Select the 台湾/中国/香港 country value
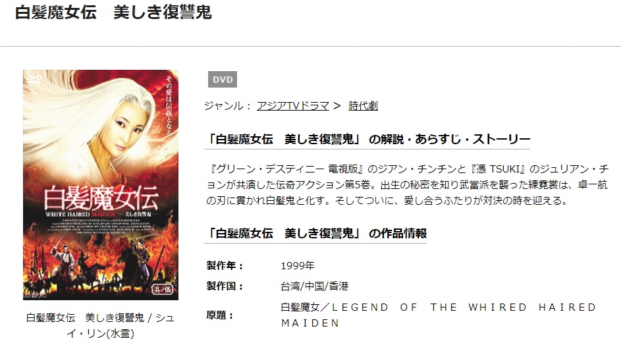The image size is (621, 345). [315, 286]
